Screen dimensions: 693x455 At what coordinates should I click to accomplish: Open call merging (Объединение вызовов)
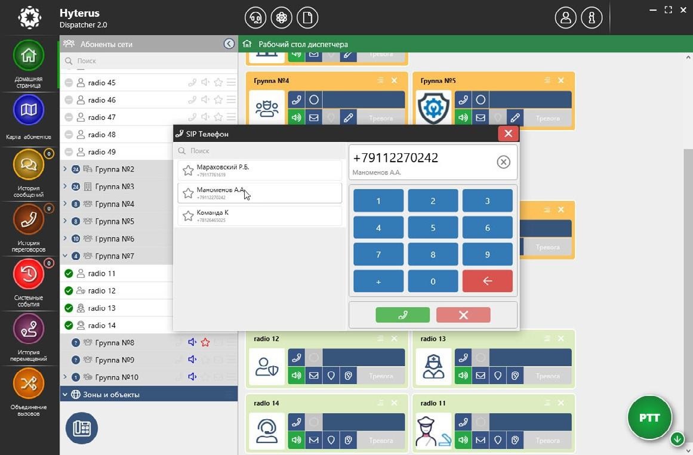[x=29, y=383]
